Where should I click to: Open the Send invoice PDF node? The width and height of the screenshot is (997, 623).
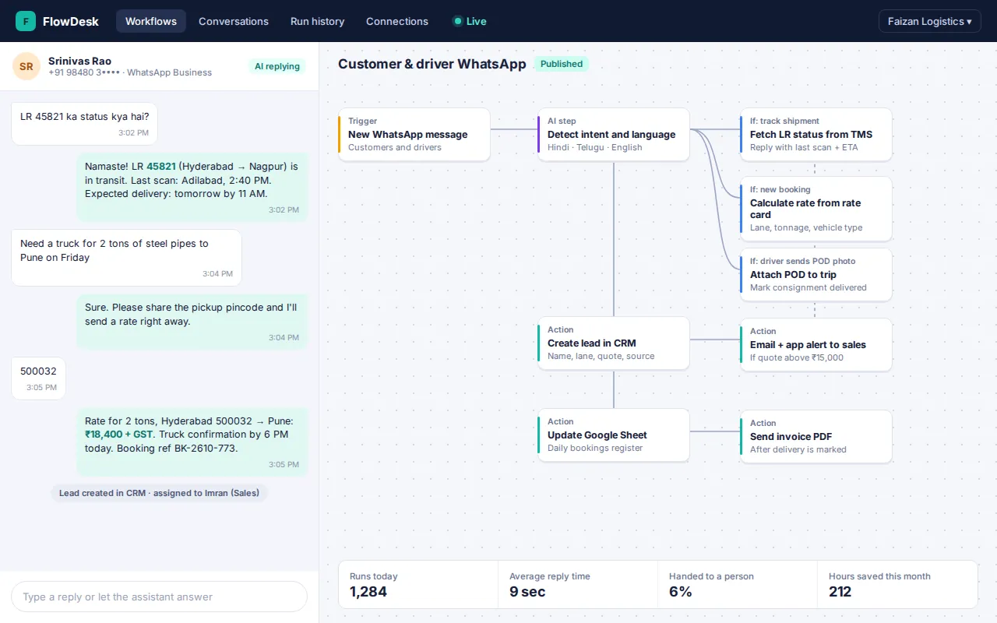[816, 436]
